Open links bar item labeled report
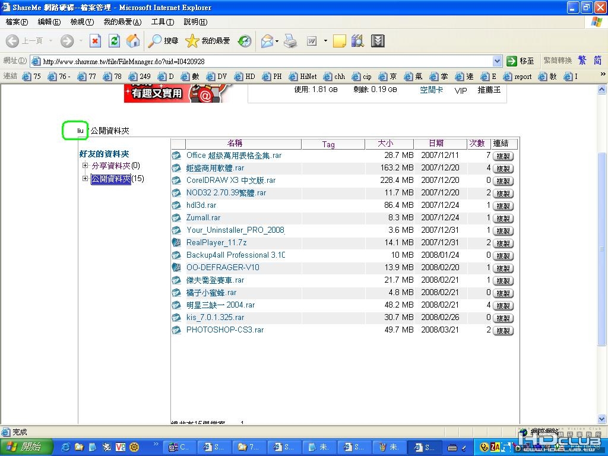This screenshot has width=608, height=456. (518, 77)
